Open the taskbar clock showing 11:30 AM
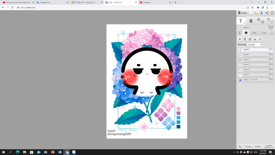 coord(263,152)
